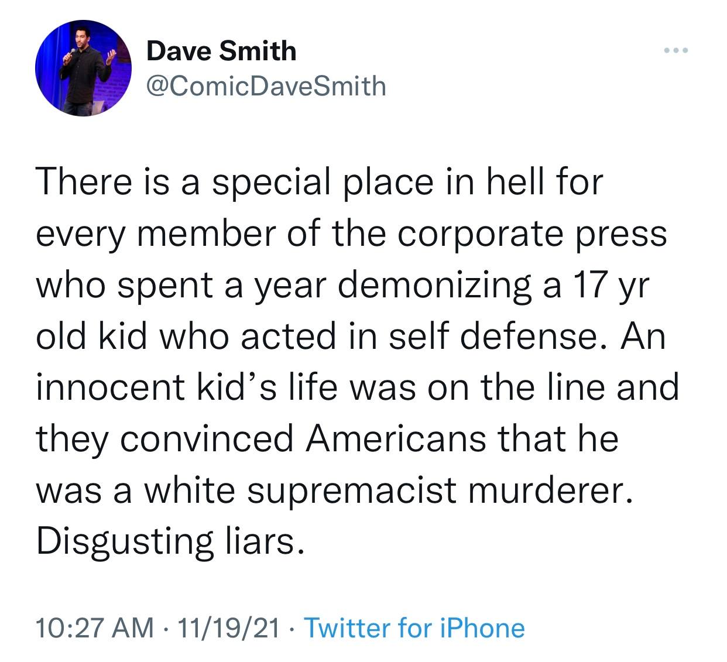Click the opening words "There is"

click(100, 181)
